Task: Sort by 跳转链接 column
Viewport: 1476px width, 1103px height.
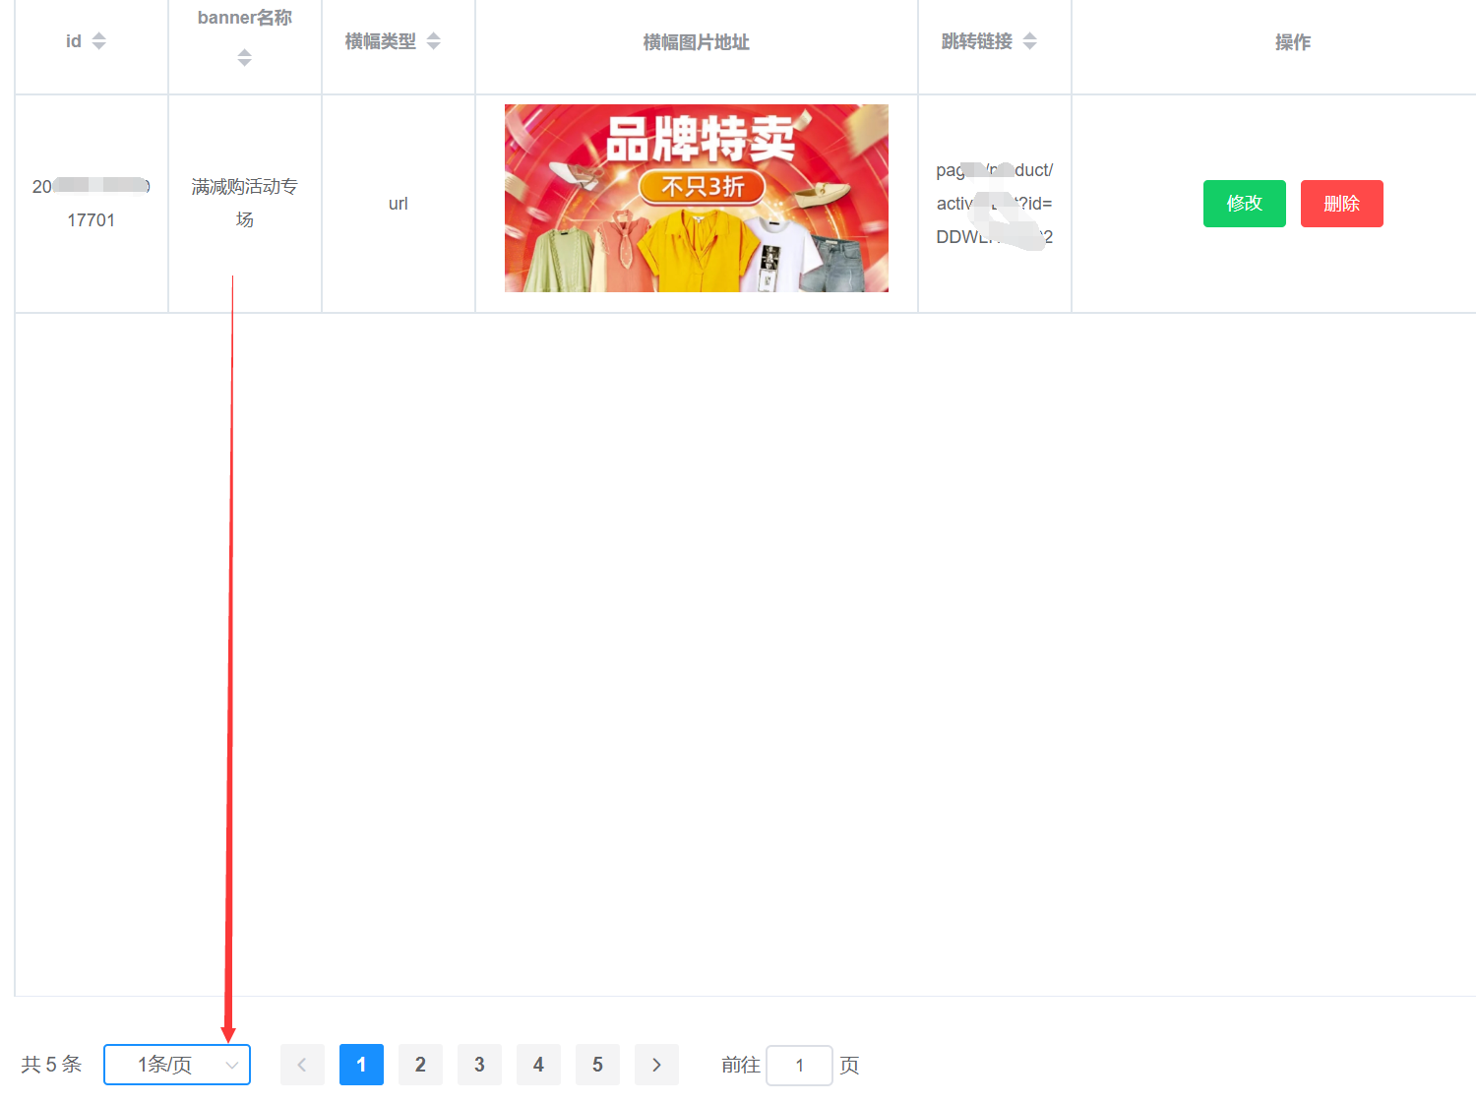Action: [1030, 41]
